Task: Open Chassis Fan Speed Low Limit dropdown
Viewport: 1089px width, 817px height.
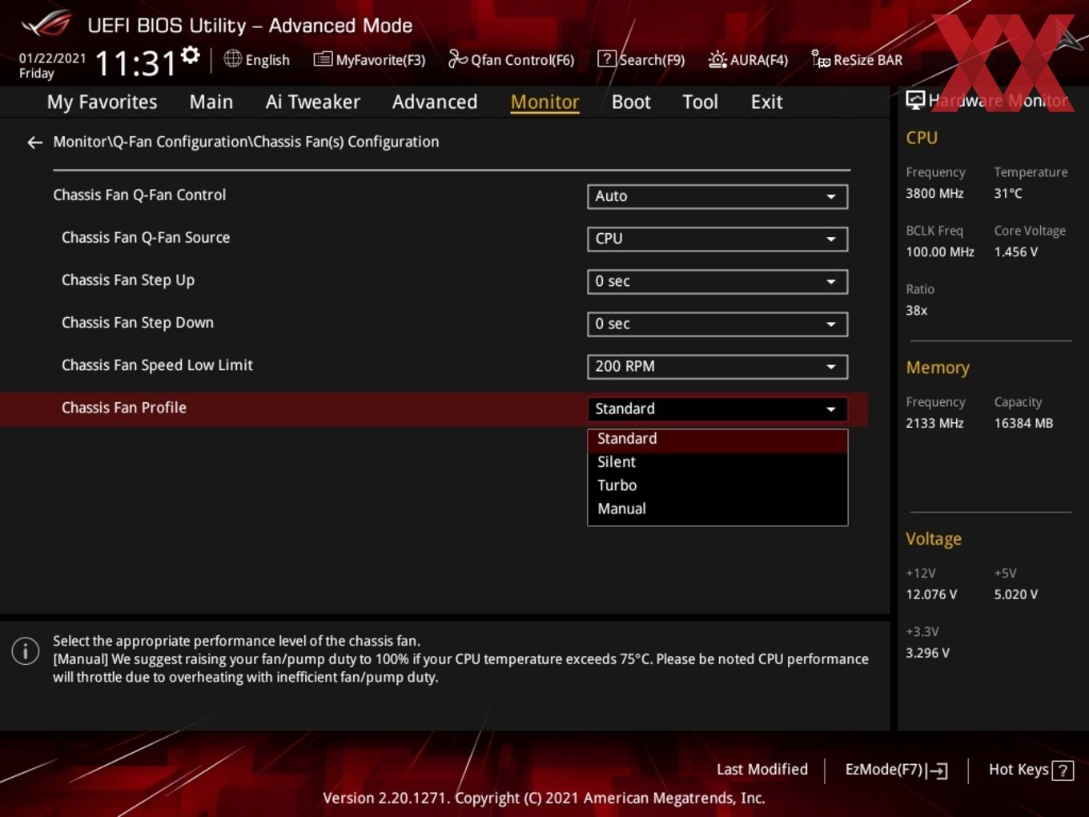Action: coord(717,366)
